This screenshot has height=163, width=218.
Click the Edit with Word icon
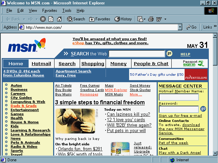click(x=159, y=19)
